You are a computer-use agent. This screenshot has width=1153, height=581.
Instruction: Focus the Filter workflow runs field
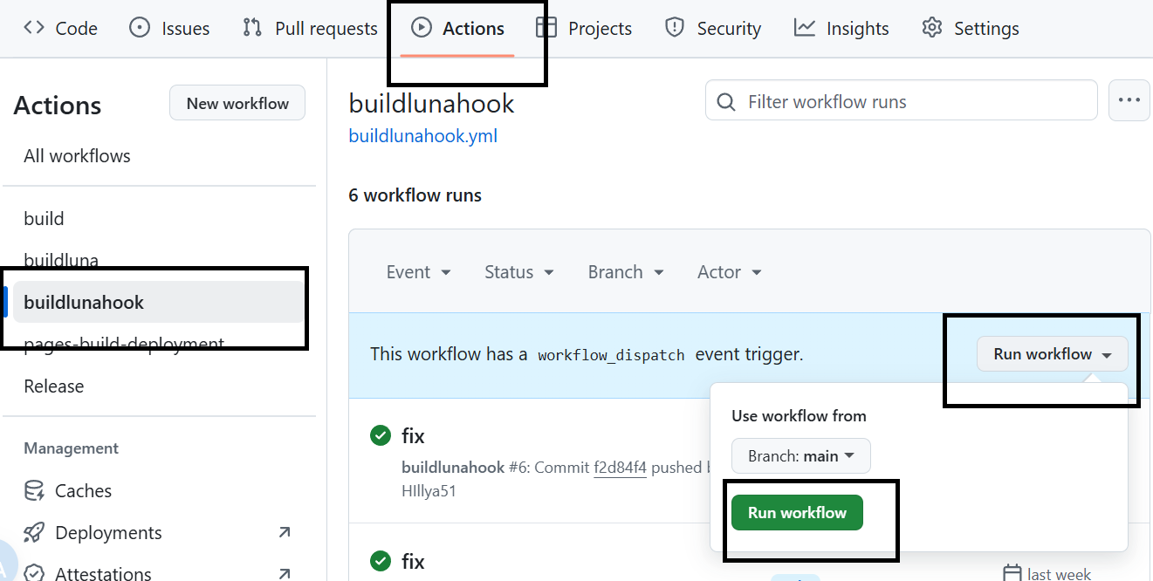coord(901,101)
